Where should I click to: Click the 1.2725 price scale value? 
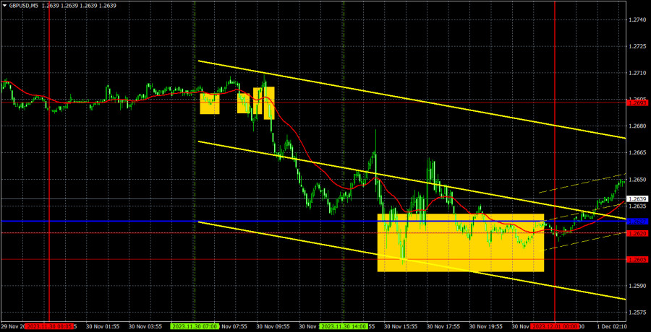[639, 46]
